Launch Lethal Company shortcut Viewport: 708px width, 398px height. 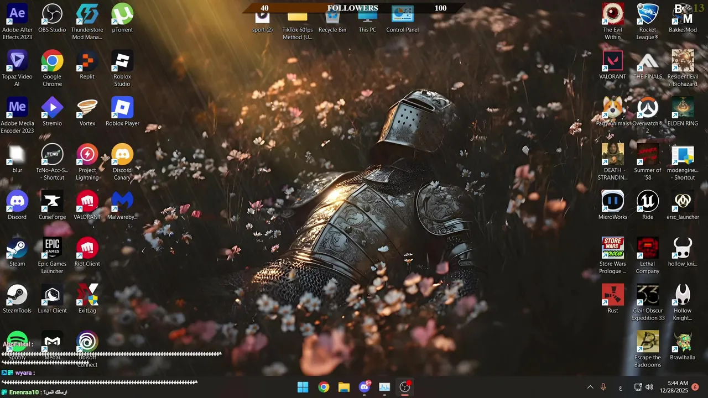point(648,256)
